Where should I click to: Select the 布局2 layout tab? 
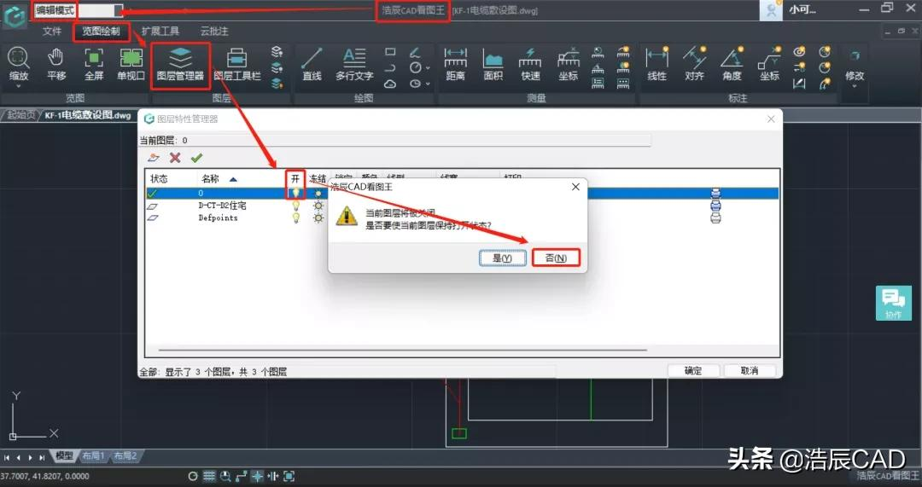[125, 455]
